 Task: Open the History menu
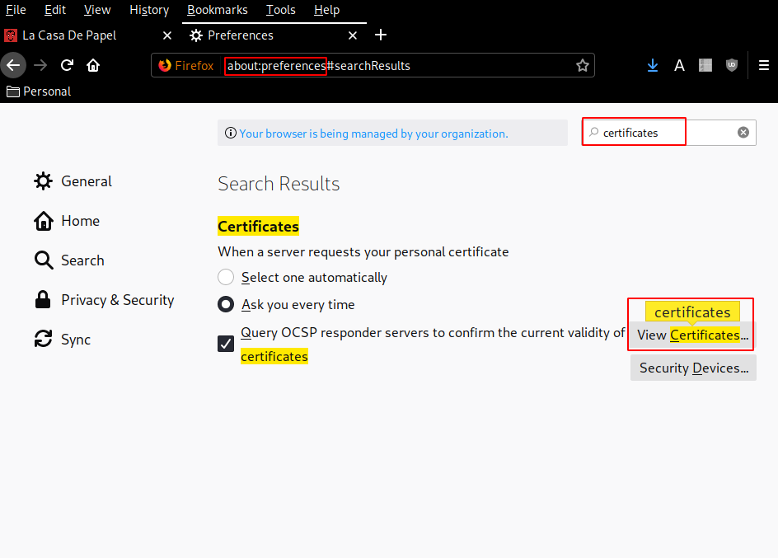[x=148, y=10]
